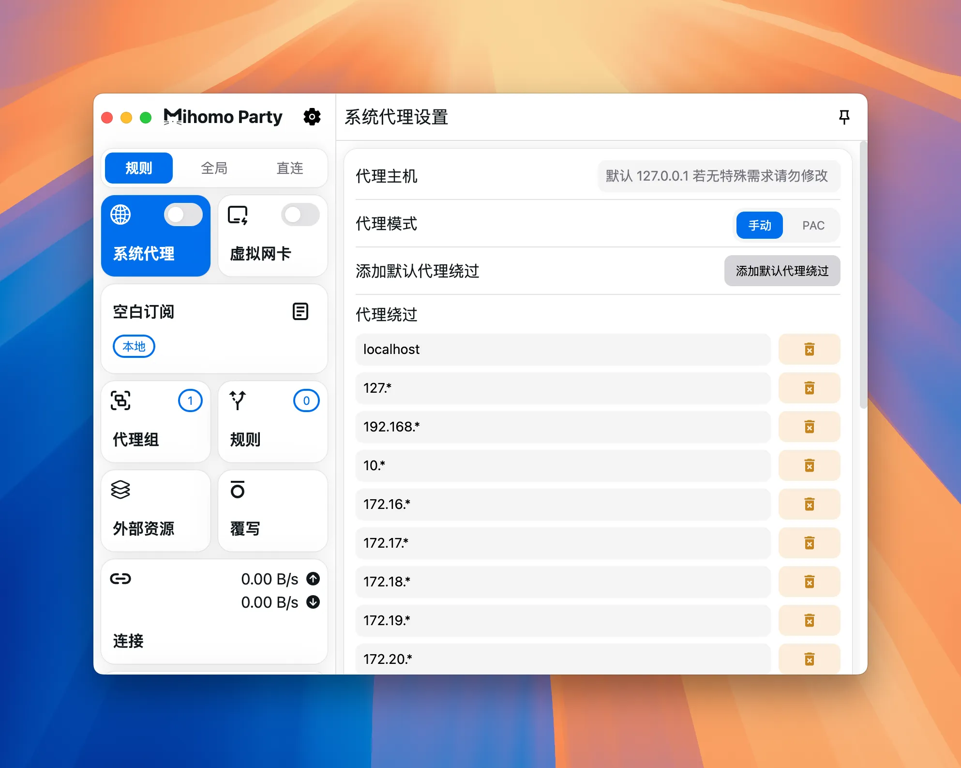Open the 规则 rules panel icon
Viewport: 961px width, 768px height.
click(238, 401)
